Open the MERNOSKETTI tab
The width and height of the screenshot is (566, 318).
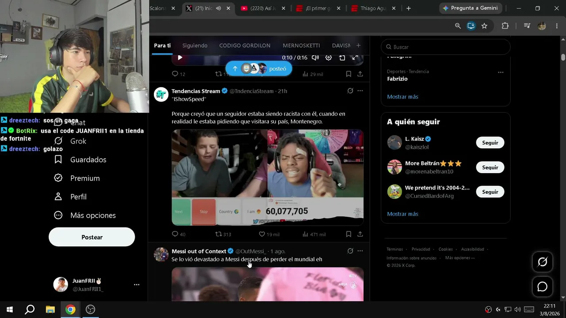tap(301, 45)
